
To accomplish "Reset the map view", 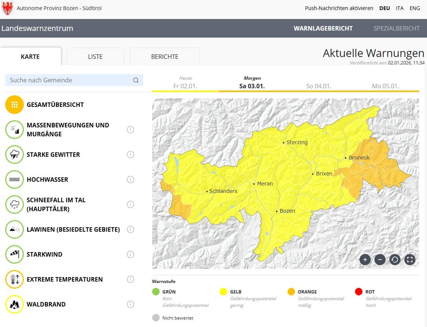I will point(395,260).
